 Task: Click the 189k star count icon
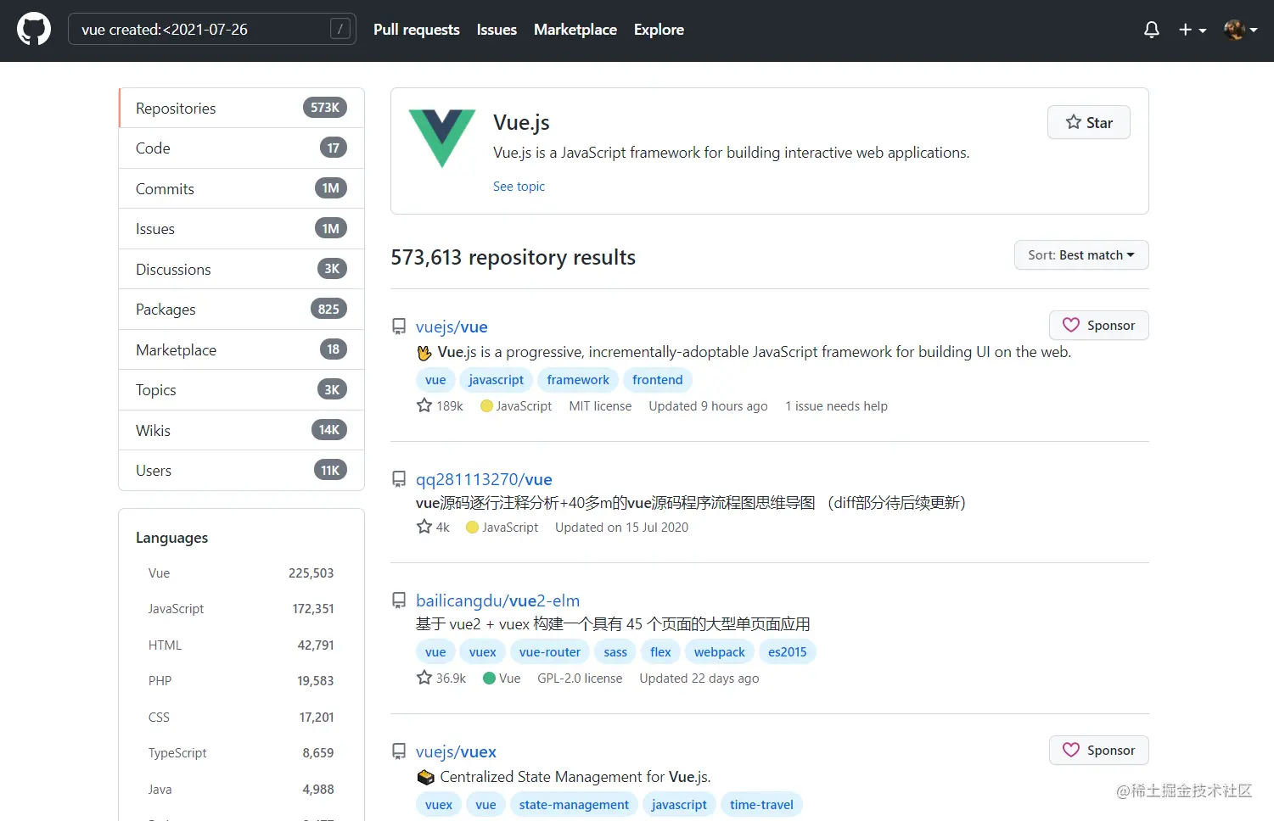[x=424, y=405]
